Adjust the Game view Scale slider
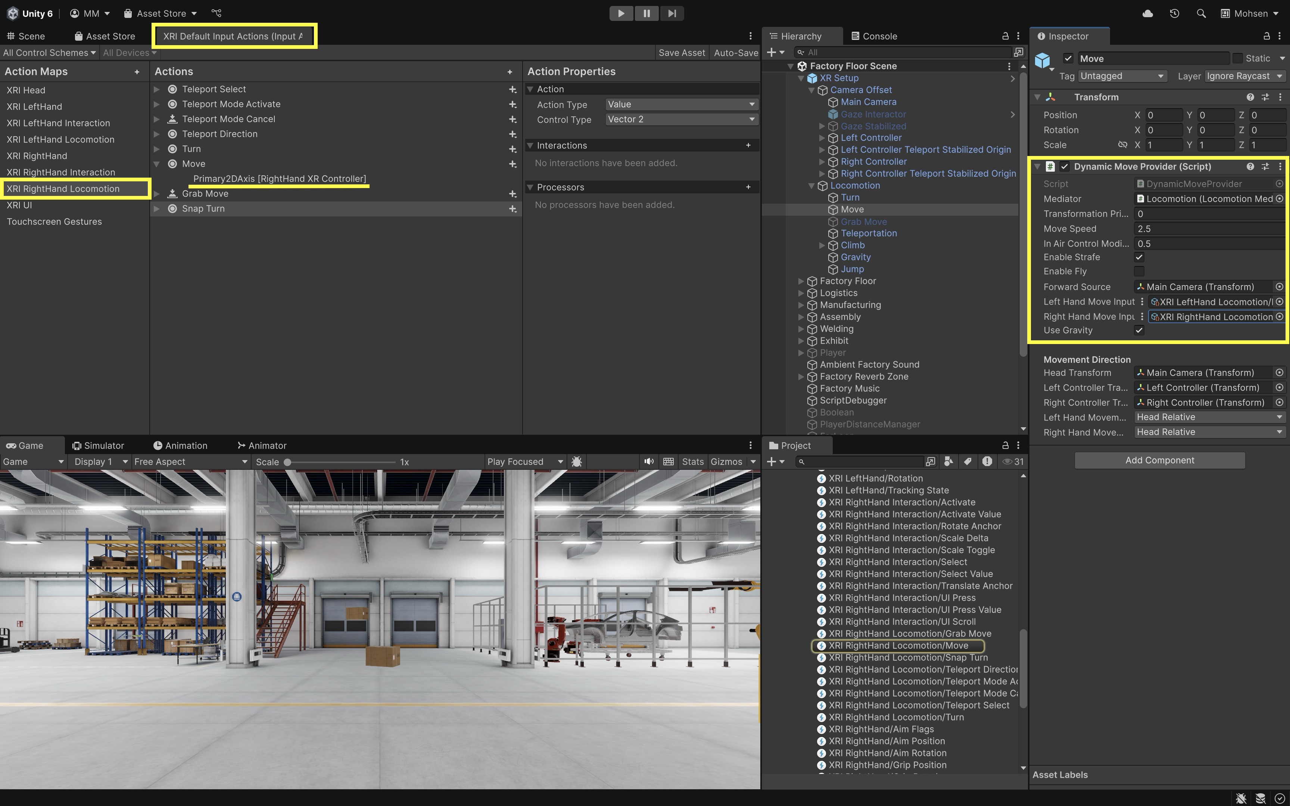The image size is (1290, 806). (288, 462)
